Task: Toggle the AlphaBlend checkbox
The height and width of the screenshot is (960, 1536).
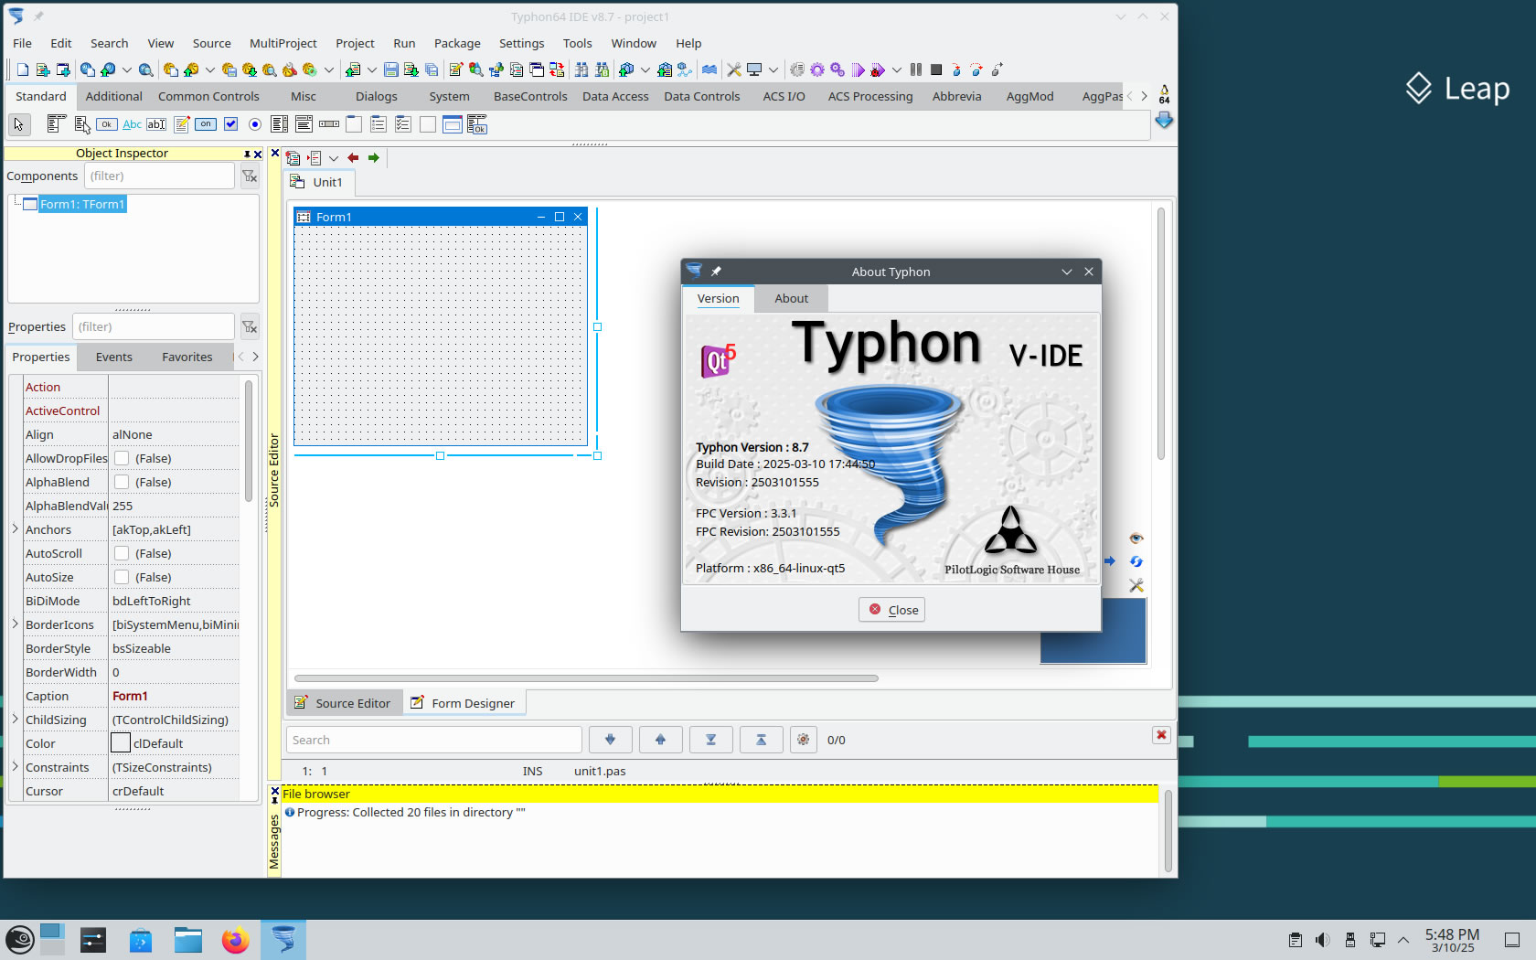Action: (122, 482)
